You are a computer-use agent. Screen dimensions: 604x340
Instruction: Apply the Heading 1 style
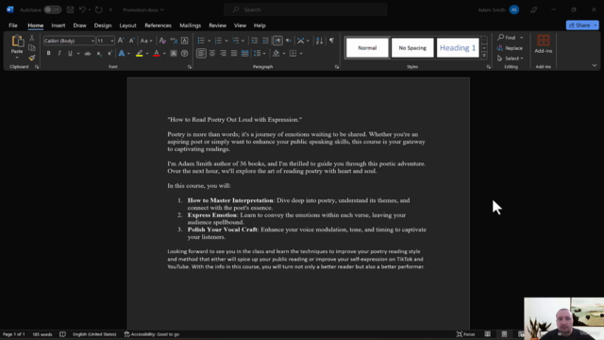pos(458,48)
